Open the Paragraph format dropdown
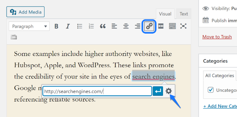 pyautogui.click(x=29, y=26)
